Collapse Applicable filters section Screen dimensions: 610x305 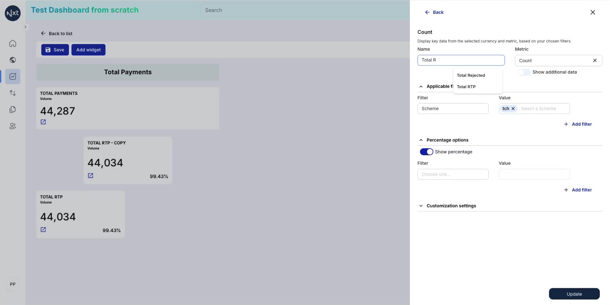(421, 87)
